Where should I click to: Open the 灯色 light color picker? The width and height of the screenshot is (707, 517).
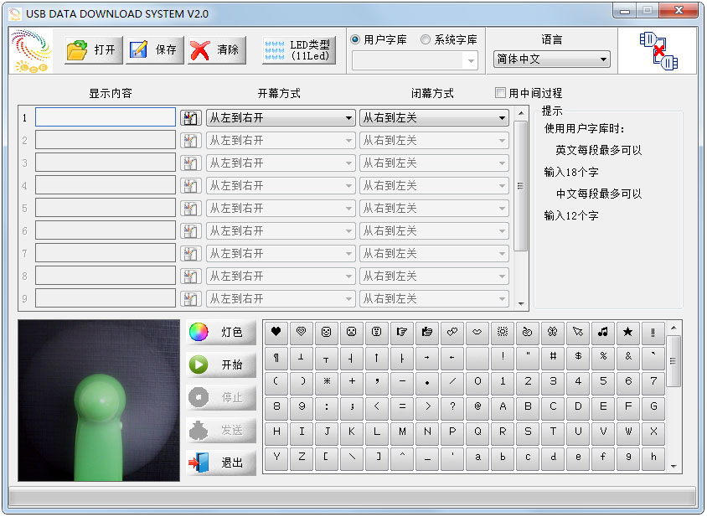(x=221, y=332)
